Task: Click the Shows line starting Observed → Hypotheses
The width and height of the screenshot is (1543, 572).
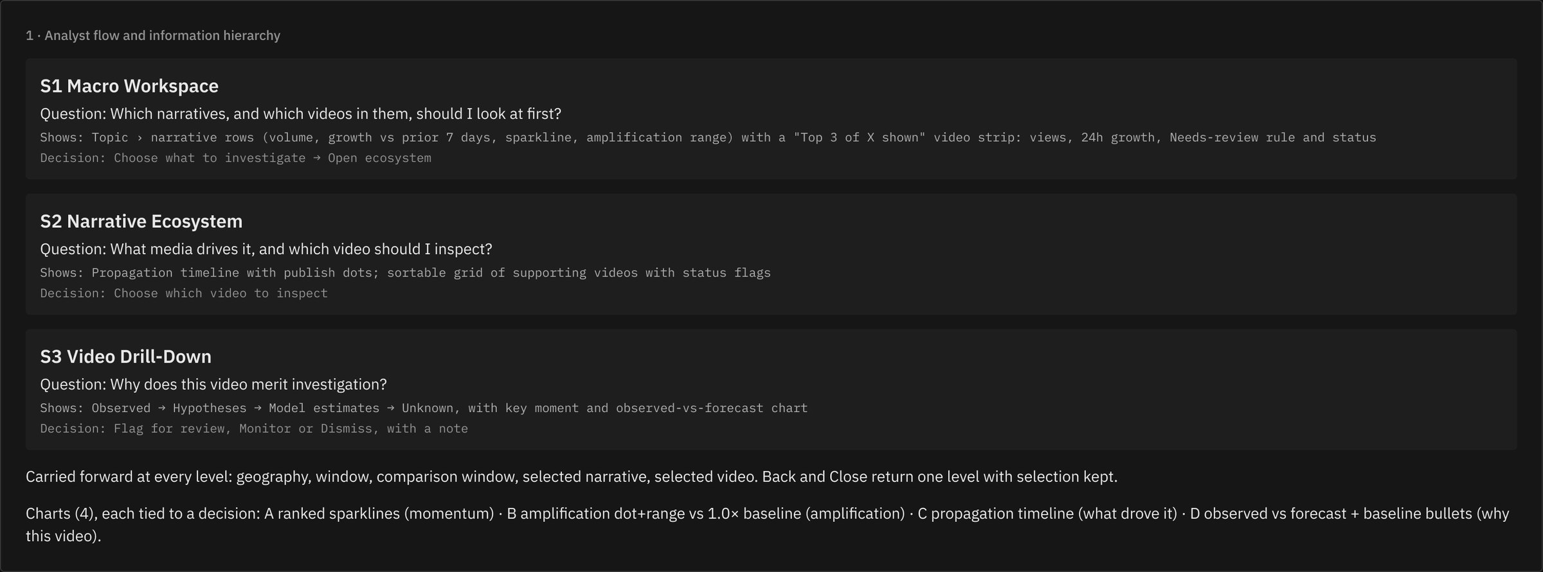Action: point(424,408)
